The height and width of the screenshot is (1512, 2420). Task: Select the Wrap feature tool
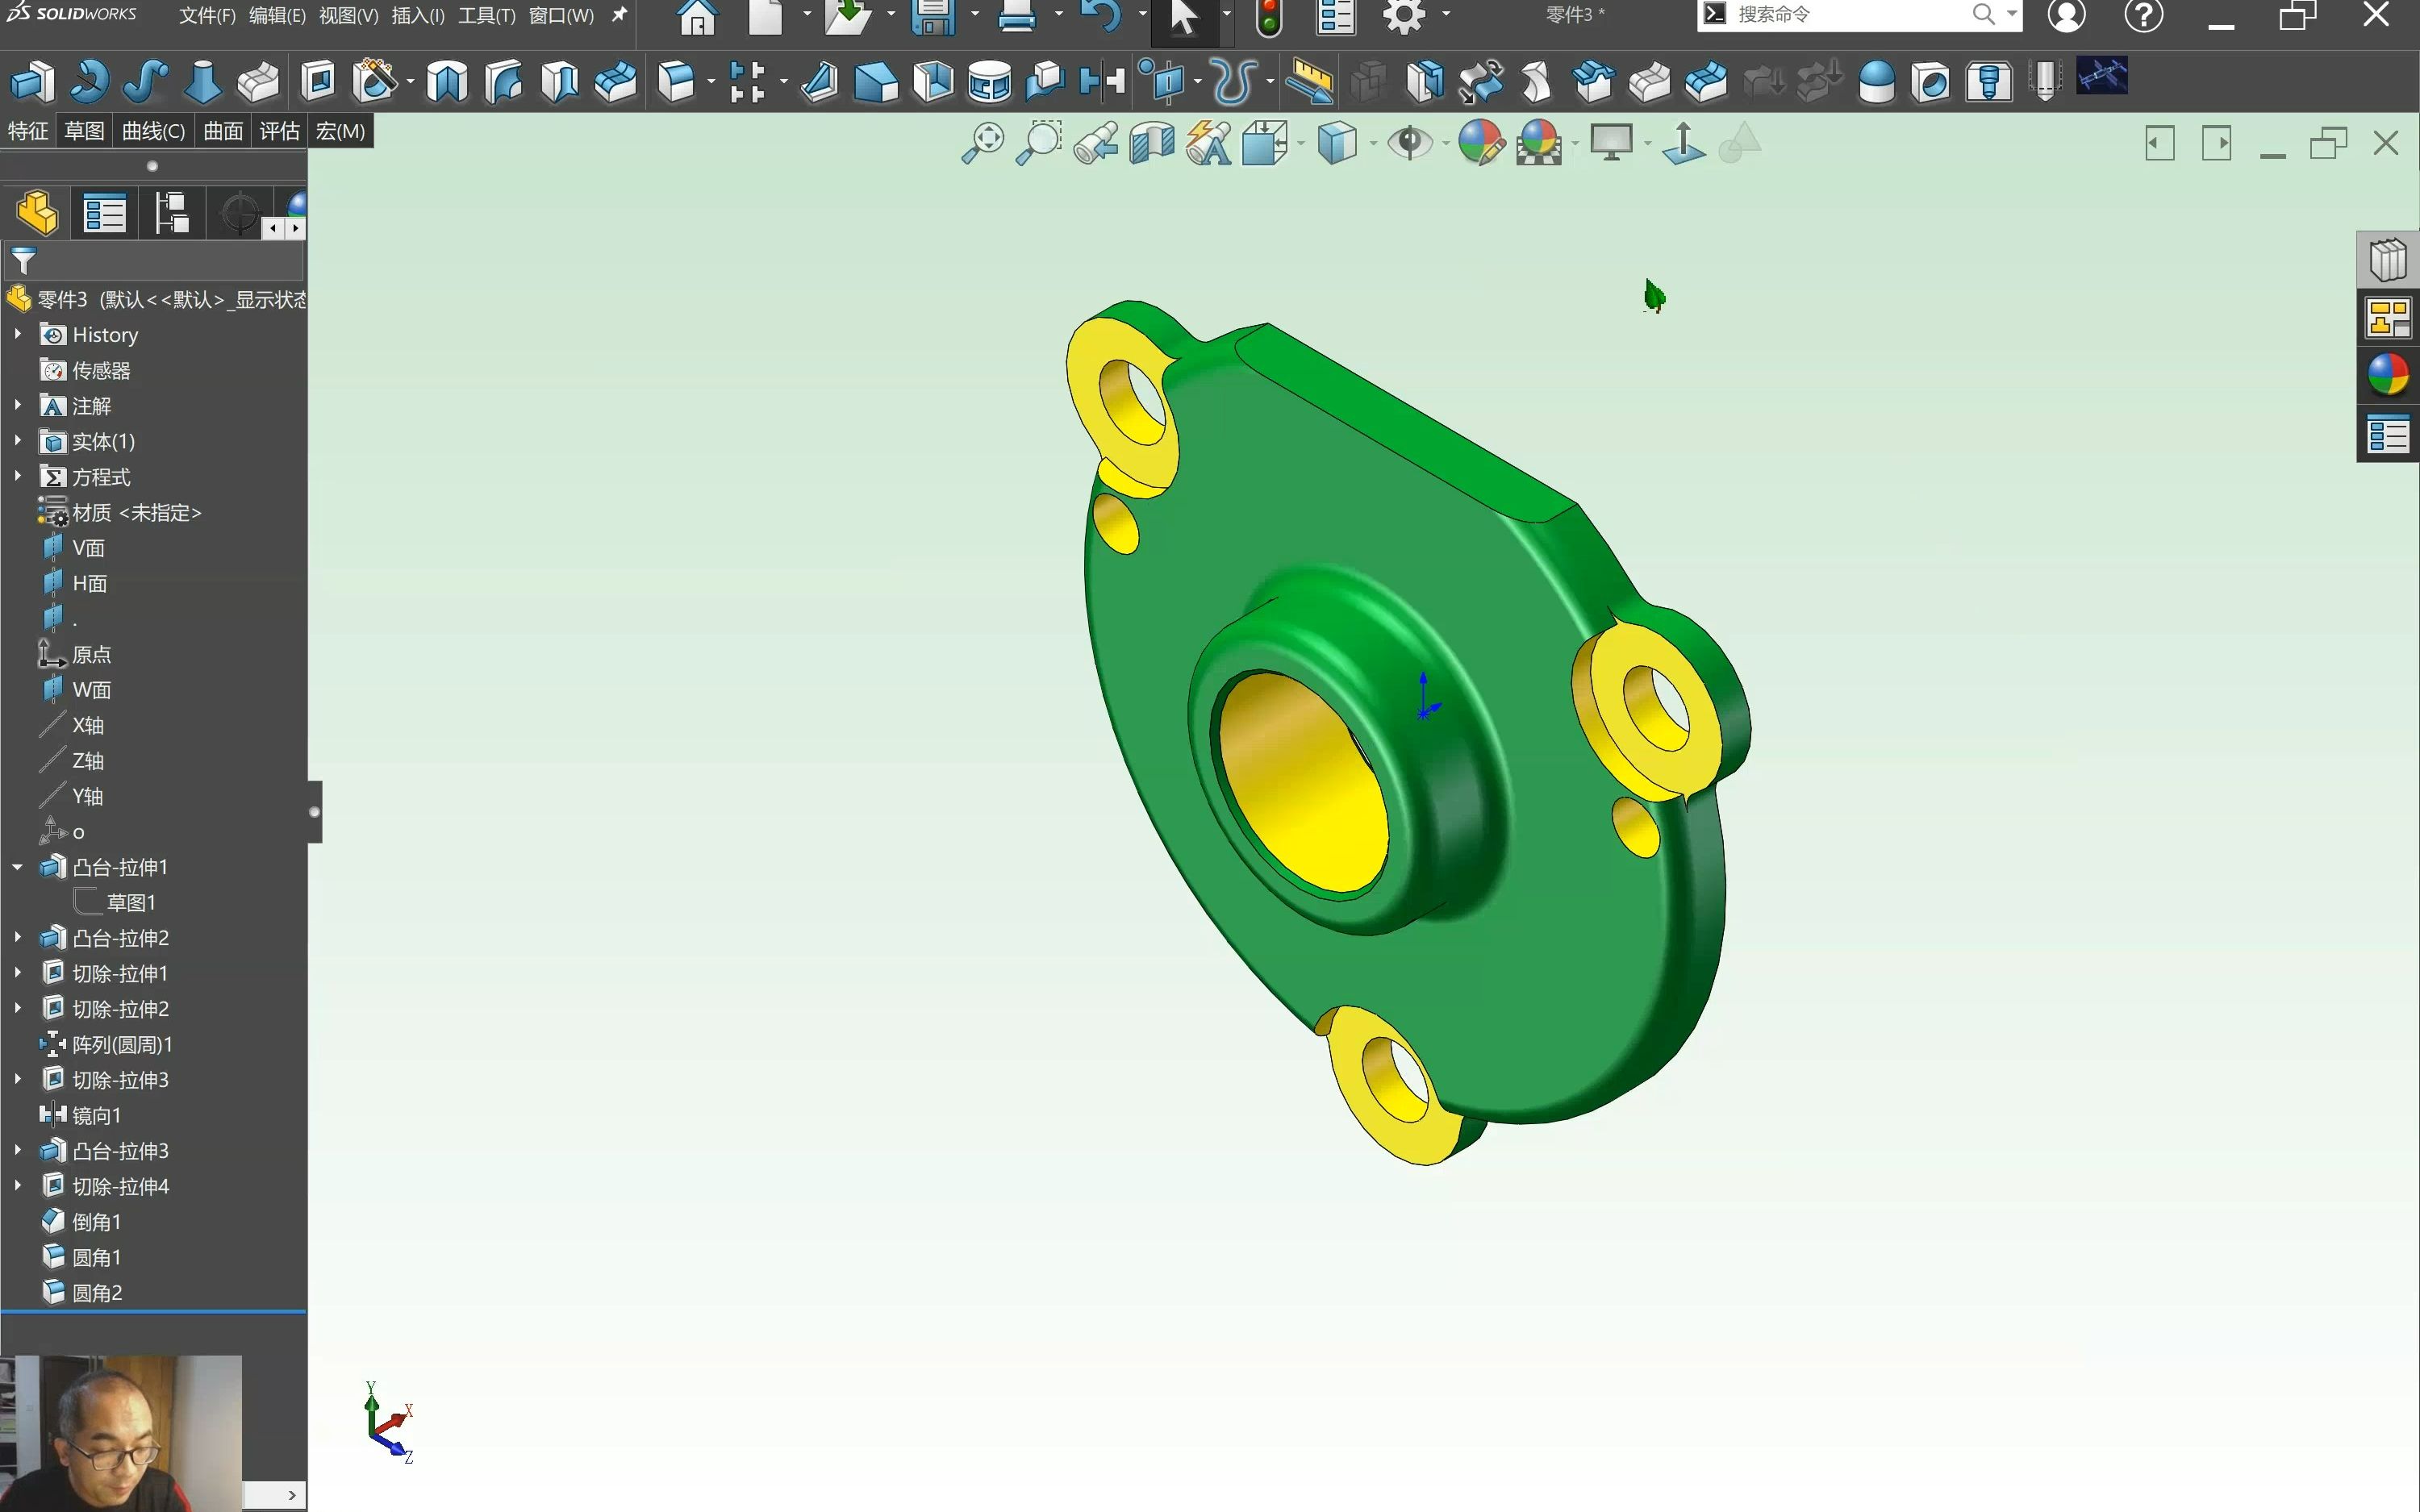989,82
